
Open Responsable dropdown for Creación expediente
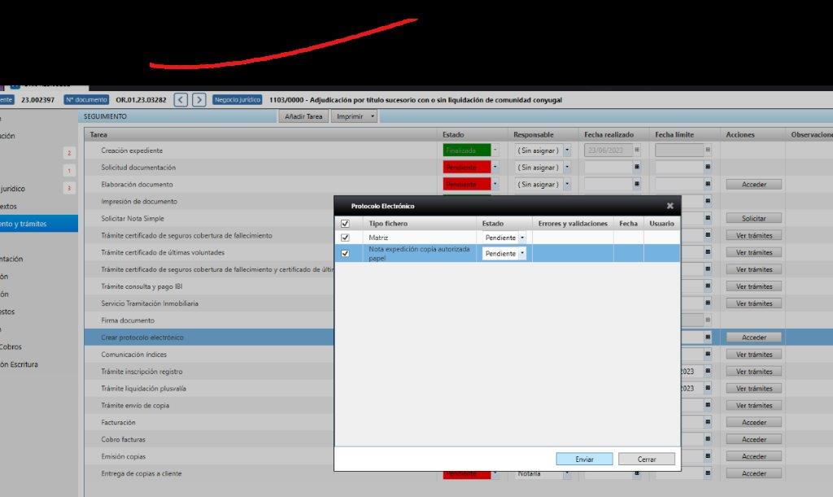click(x=567, y=150)
